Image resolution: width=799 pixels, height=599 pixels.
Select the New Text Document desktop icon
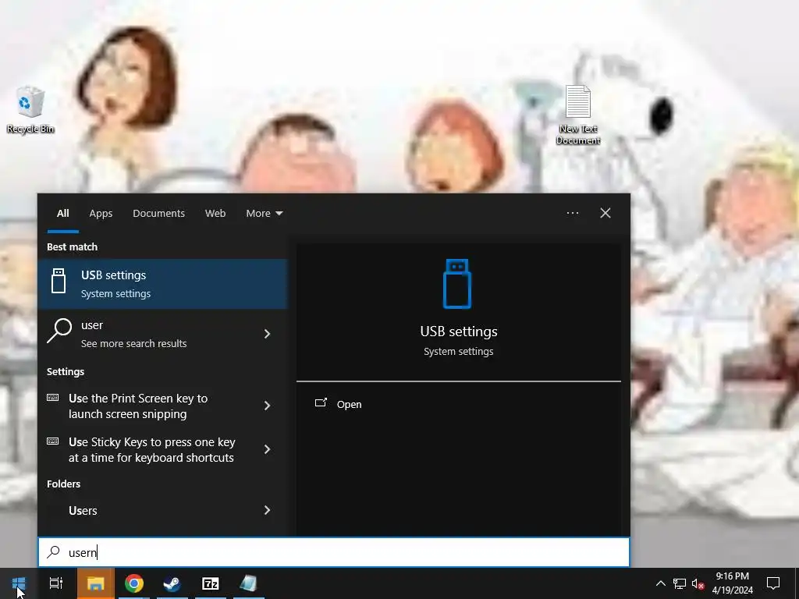coord(578,115)
